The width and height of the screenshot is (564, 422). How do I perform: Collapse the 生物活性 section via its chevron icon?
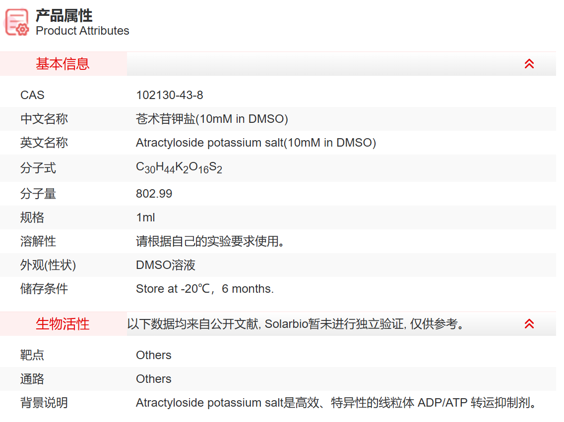pos(529,323)
